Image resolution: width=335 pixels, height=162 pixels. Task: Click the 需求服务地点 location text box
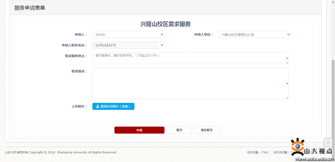click(190, 58)
